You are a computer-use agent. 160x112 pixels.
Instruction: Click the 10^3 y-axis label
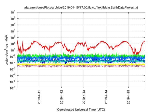(x=13, y=31)
